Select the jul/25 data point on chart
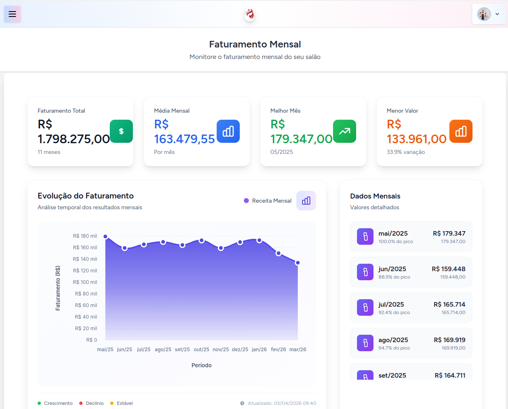The height and width of the screenshot is (409, 508). pos(144,244)
